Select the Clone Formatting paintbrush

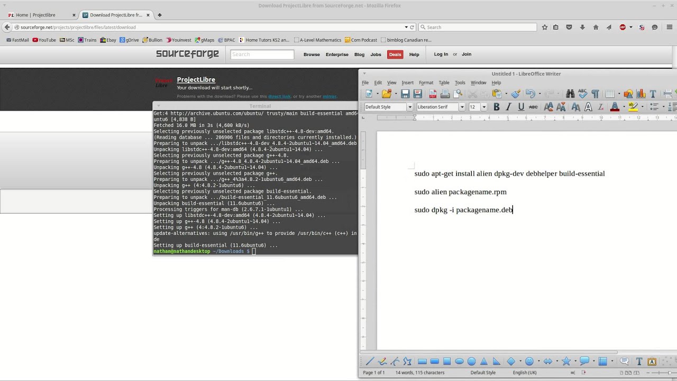pos(516,94)
